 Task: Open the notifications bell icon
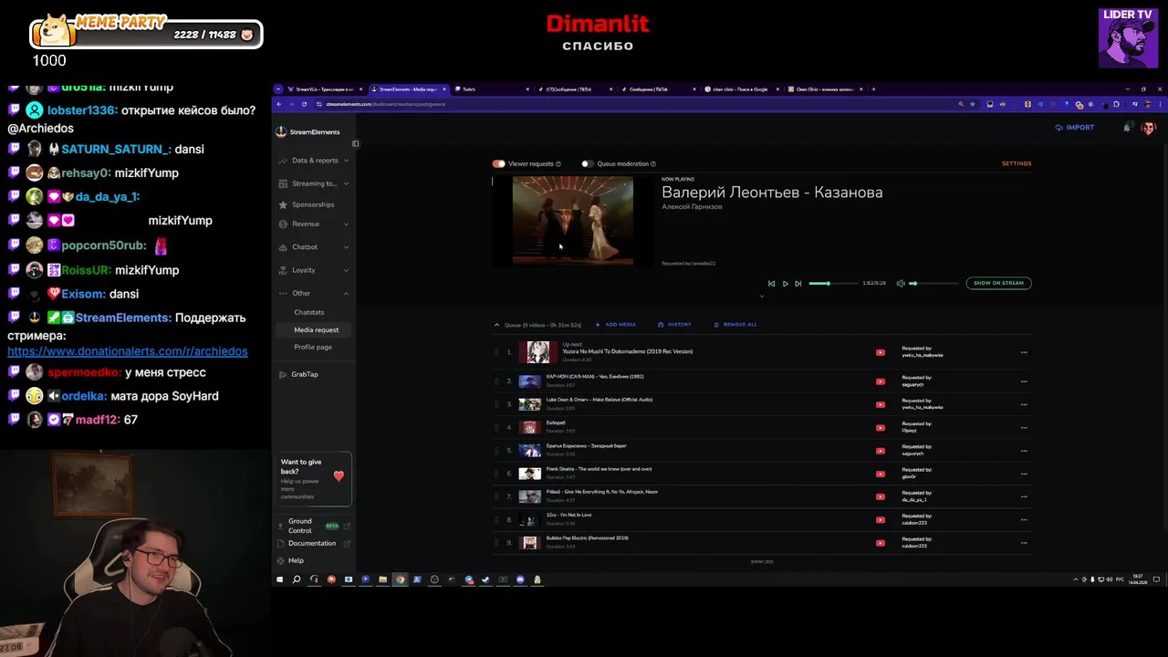[x=1127, y=128]
